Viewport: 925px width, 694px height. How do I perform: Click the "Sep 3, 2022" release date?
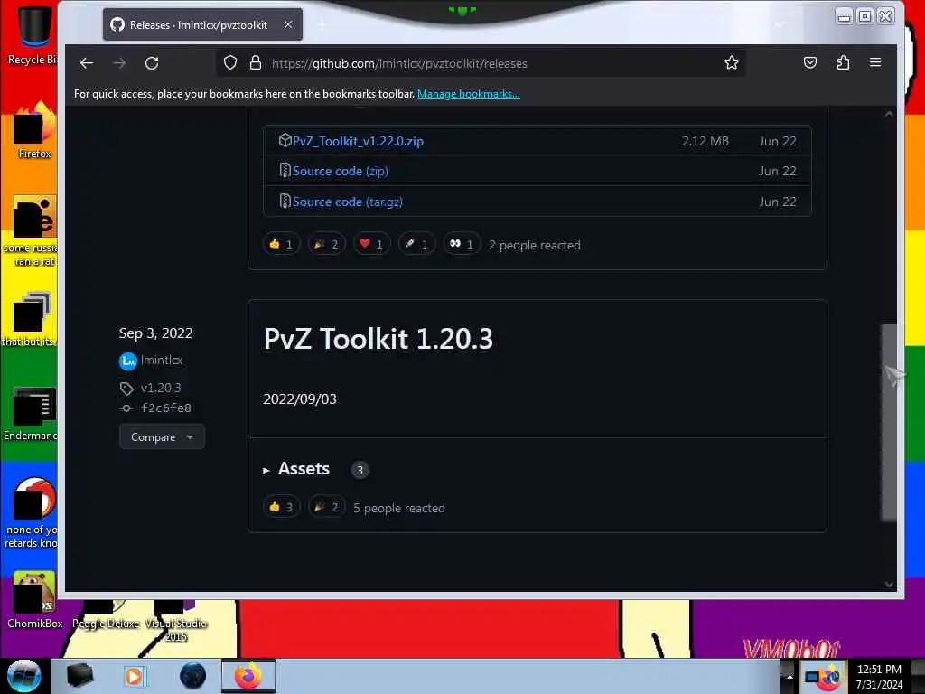(155, 333)
